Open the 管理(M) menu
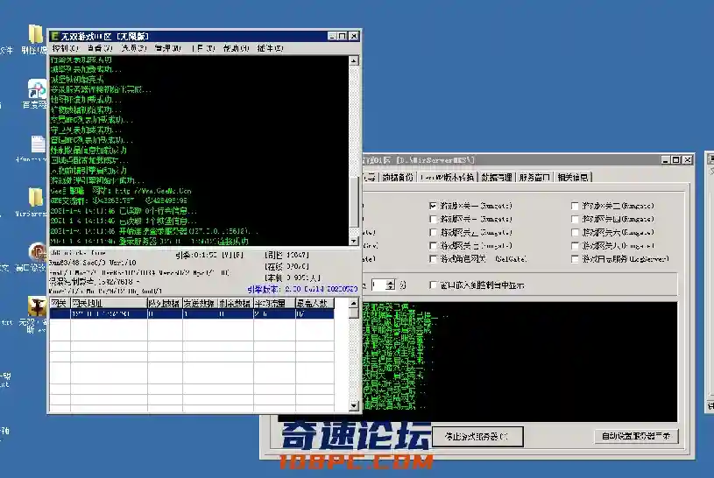Screen dimensions: 714x478 point(168,48)
